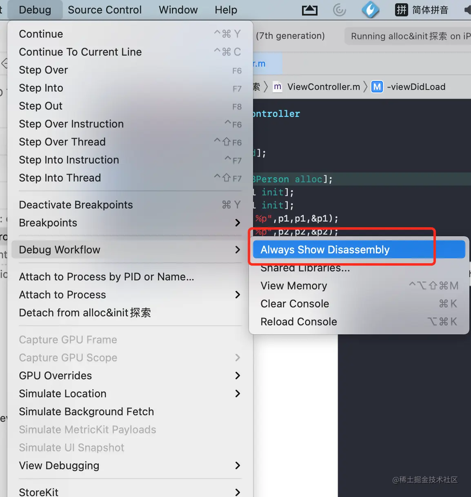Click the blue M method icon
Image resolution: width=471 pixels, height=497 pixels.
click(x=377, y=87)
